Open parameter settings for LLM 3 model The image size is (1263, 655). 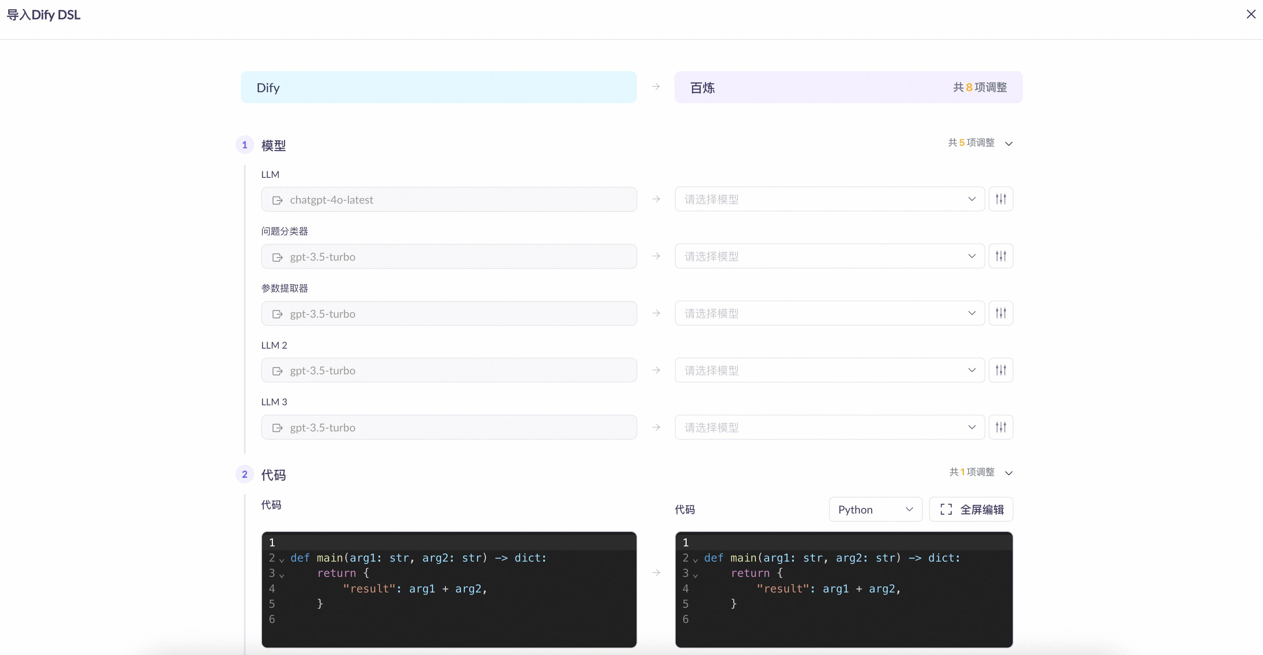click(x=1000, y=427)
